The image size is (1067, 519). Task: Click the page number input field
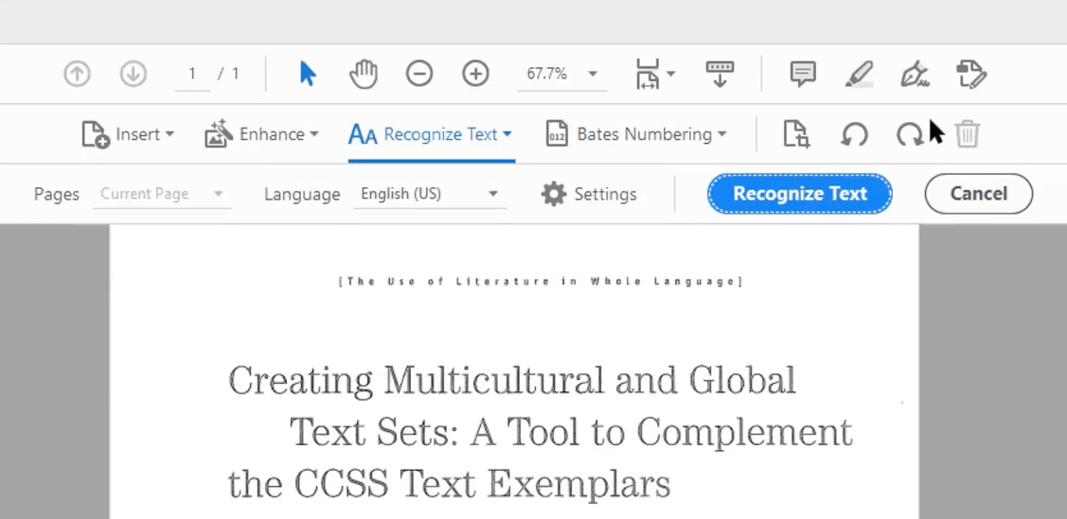[x=192, y=74]
